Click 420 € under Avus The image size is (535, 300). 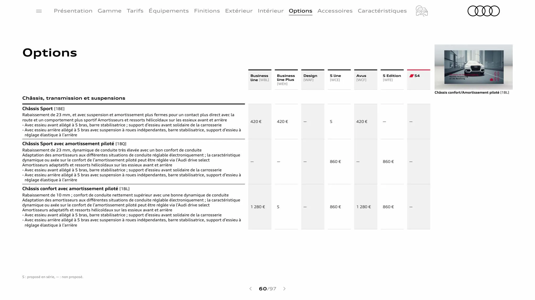click(362, 122)
